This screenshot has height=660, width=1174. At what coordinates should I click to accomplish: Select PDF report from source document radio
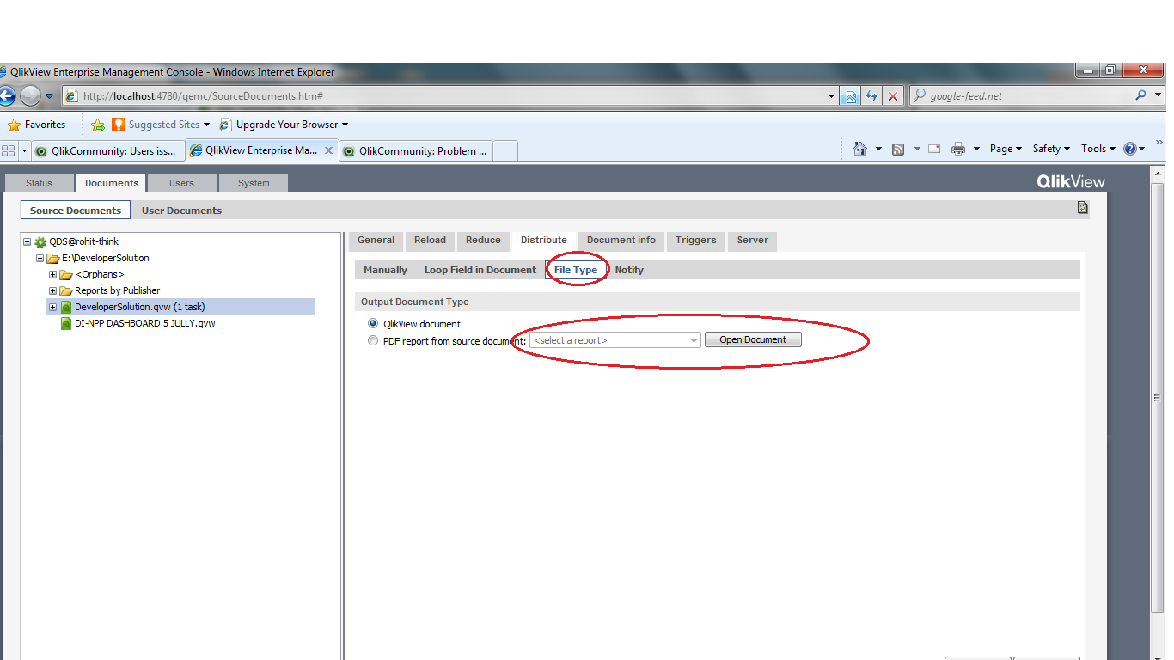pos(373,340)
